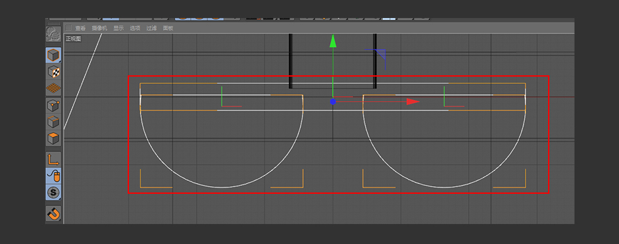Screen dimensions: 619x244
Task: Click the viewport grip handle beside 查看
Action: 68,28
